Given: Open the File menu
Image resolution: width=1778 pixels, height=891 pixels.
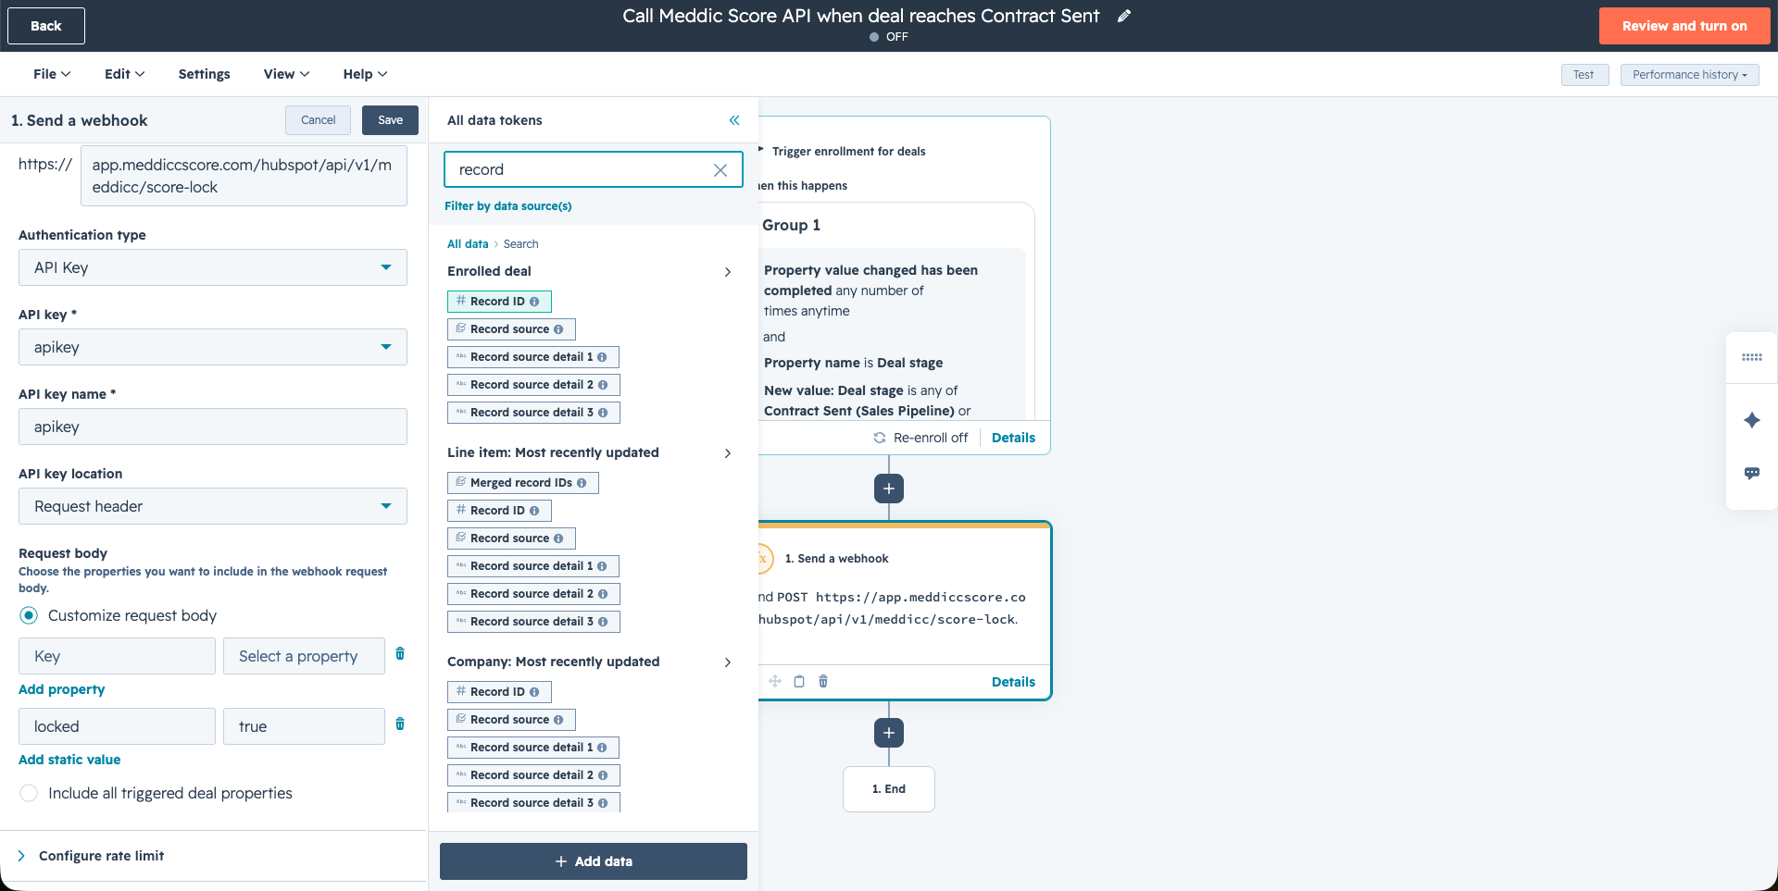Looking at the screenshot, I should tap(51, 73).
